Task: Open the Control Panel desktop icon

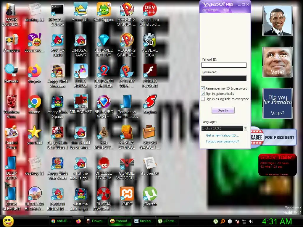Action: click(x=12, y=137)
